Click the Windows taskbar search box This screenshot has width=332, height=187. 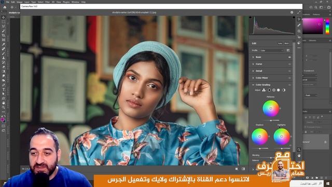click(307, 183)
